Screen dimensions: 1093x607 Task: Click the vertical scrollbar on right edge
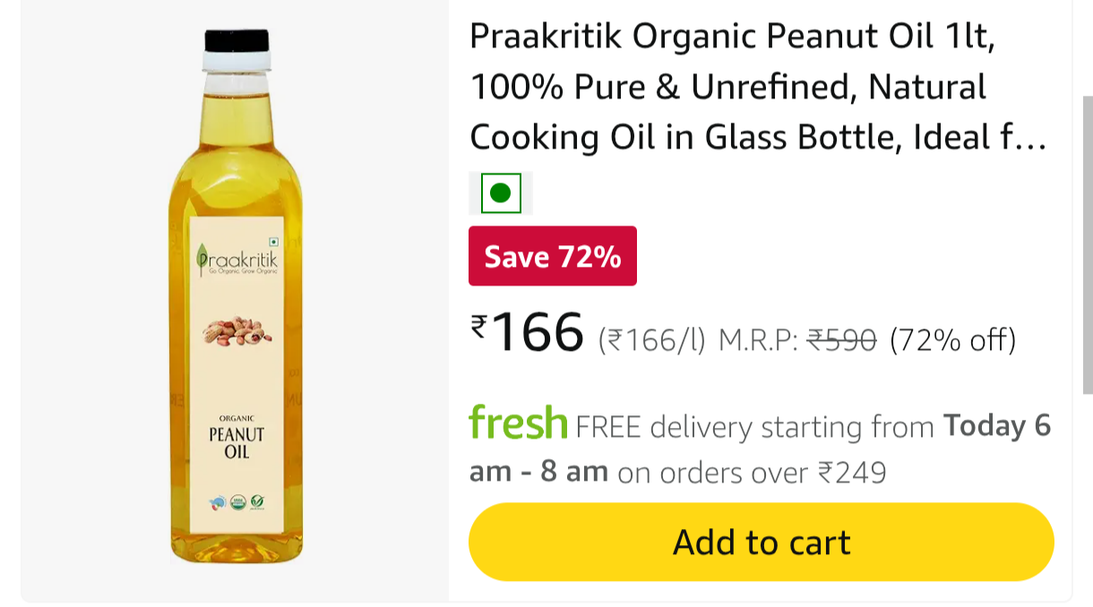click(x=1088, y=244)
